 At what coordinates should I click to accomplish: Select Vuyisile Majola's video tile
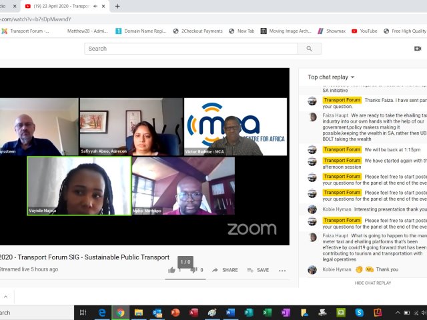click(79, 186)
